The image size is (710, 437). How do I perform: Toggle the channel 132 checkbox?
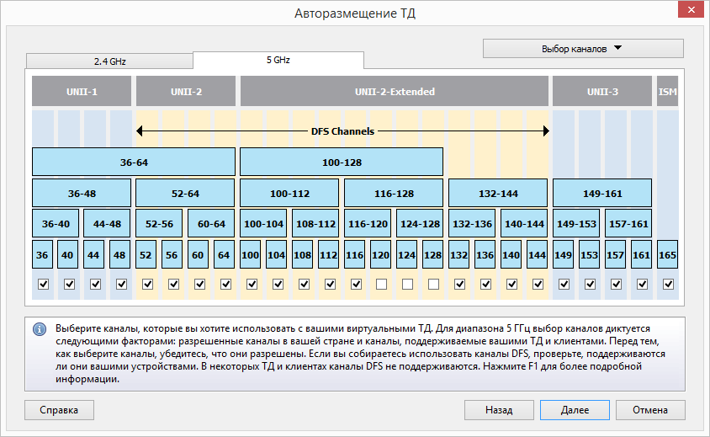click(x=459, y=284)
